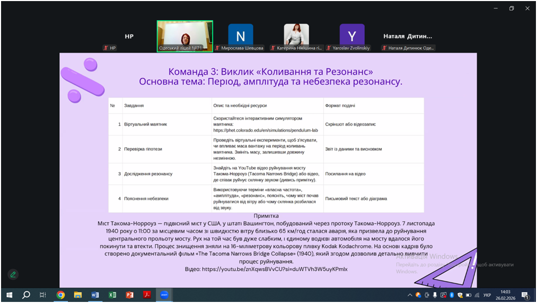Click the Windows Security shield tray icon
Image resolution: width=537 pixels, height=303 pixels.
460,295
